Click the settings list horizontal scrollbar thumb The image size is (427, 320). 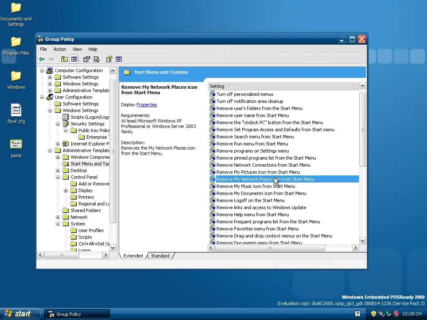(x=270, y=248)
